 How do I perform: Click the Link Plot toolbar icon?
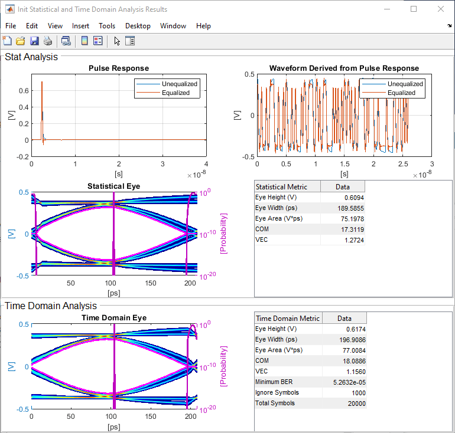tap(66, 41)
